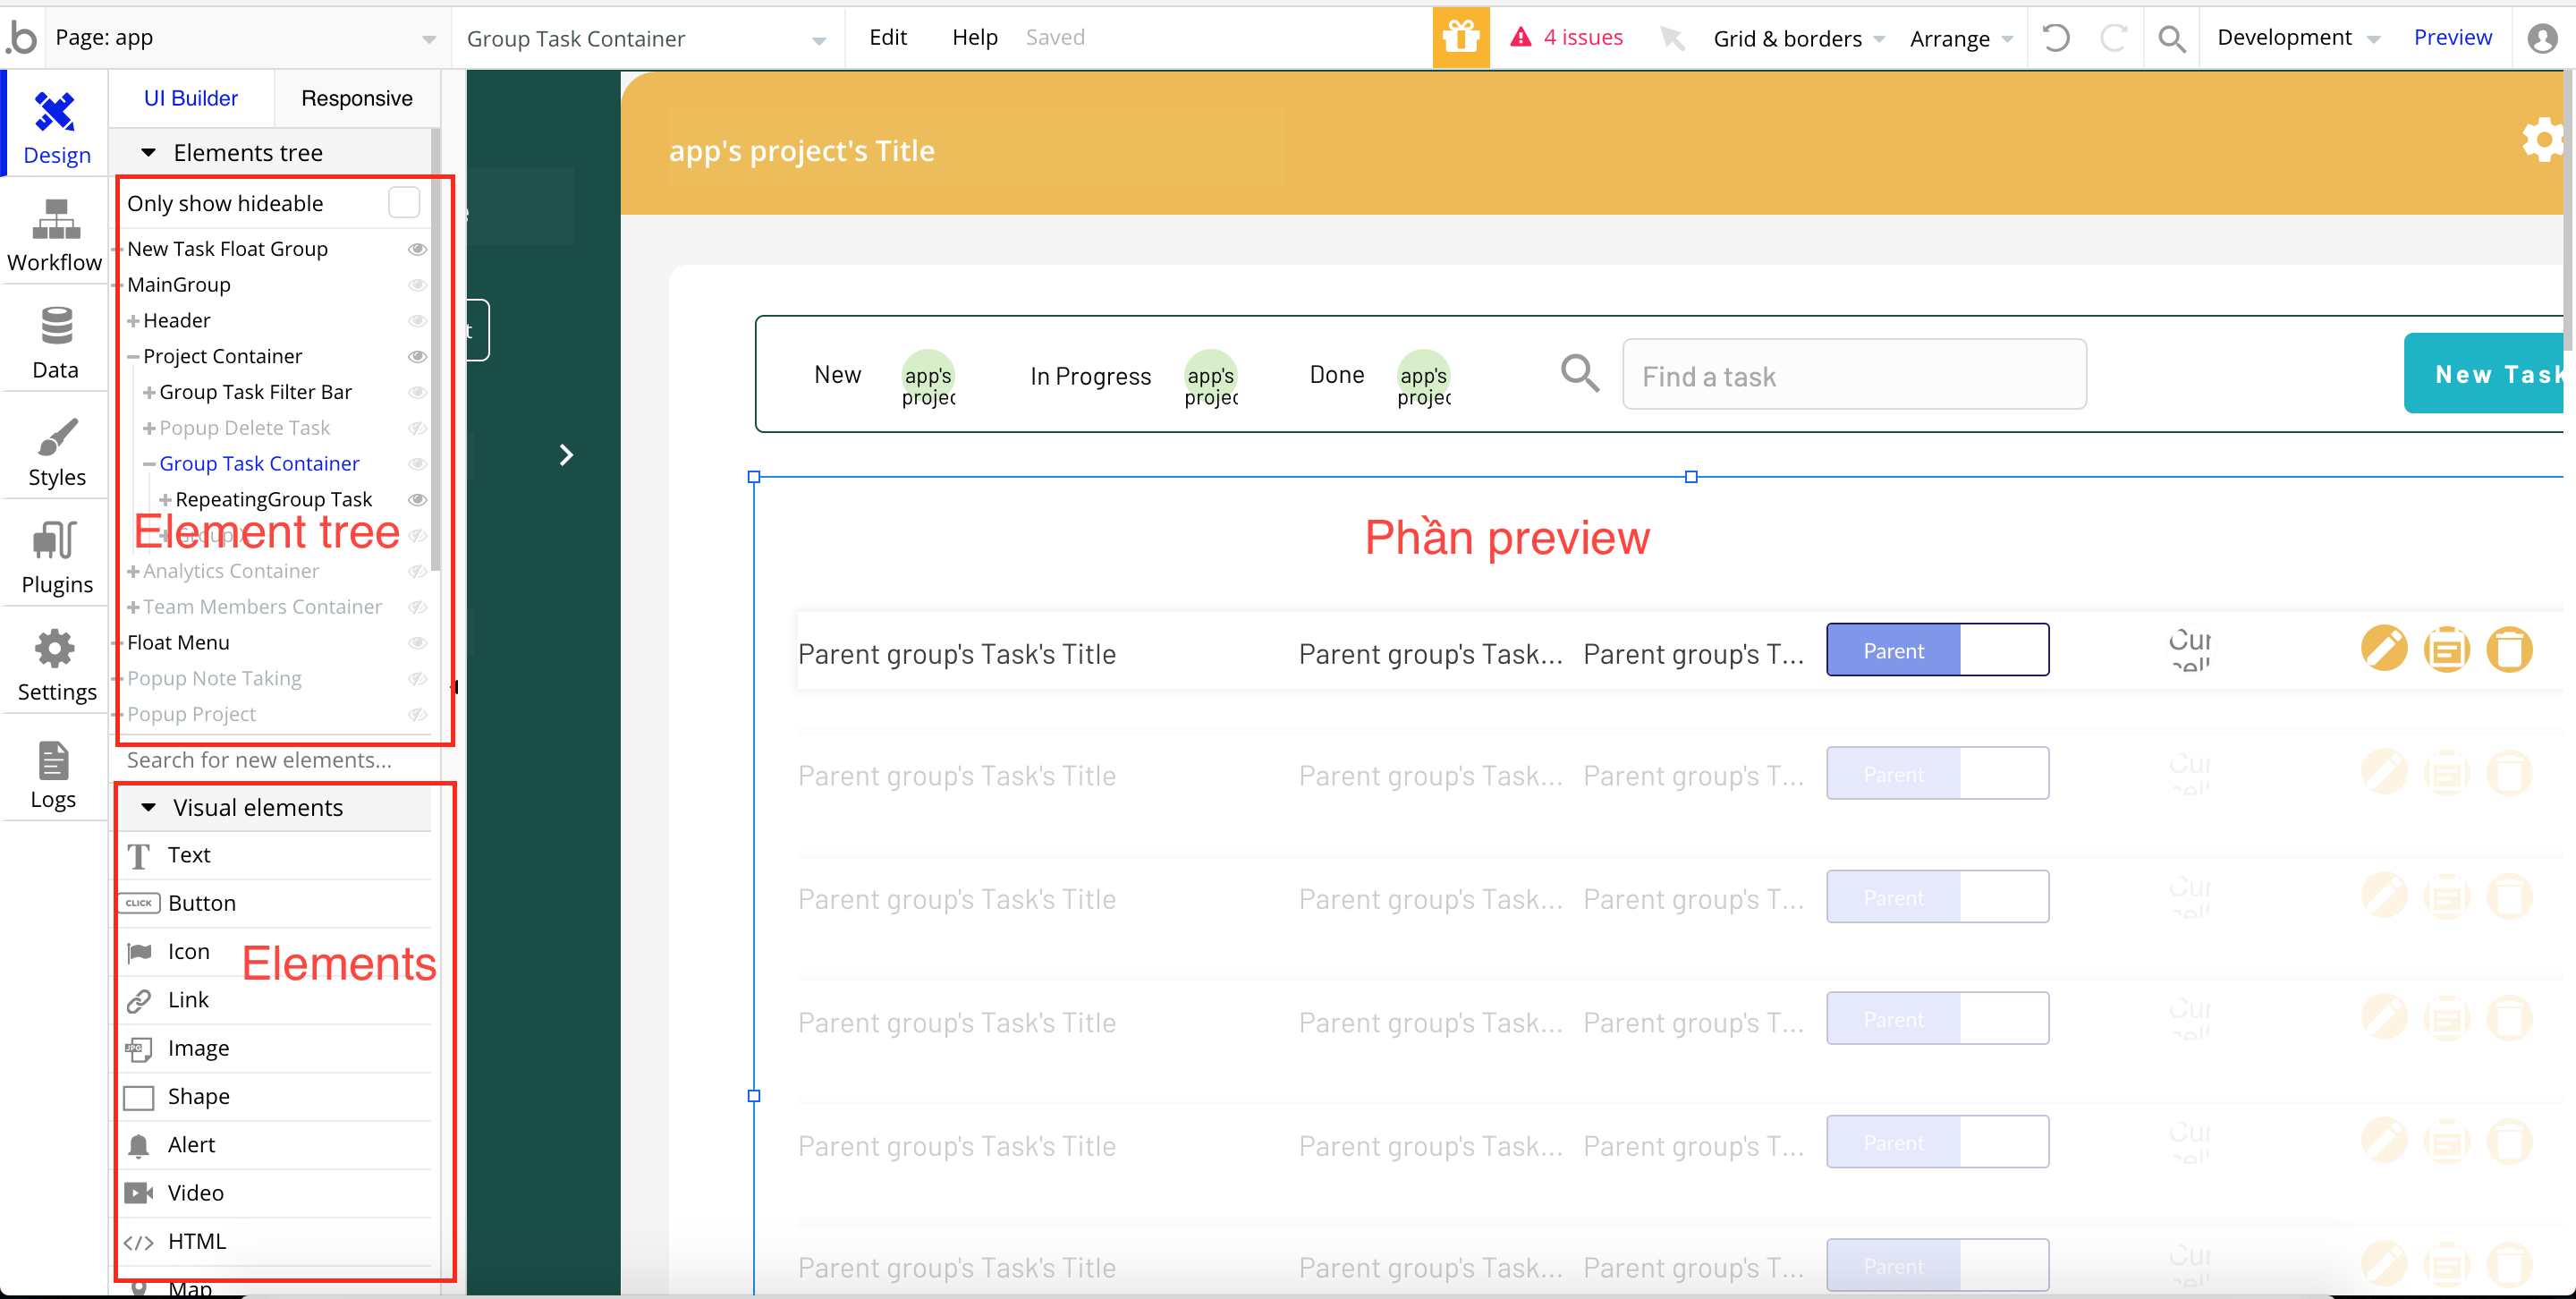
Task: Click the Preview link
Action: click(x=2451, y=38)
